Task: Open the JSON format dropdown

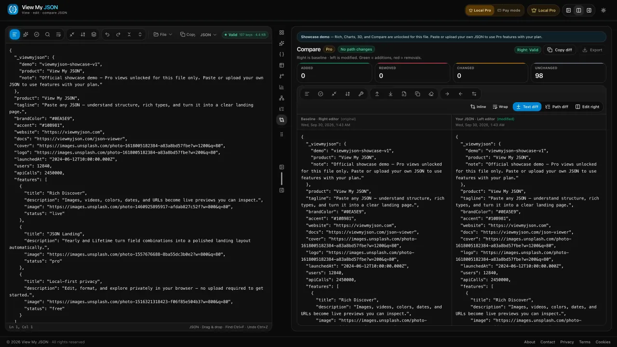Action: point(208,35)
